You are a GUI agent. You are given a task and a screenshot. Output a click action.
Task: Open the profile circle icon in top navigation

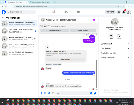point(79,12)
